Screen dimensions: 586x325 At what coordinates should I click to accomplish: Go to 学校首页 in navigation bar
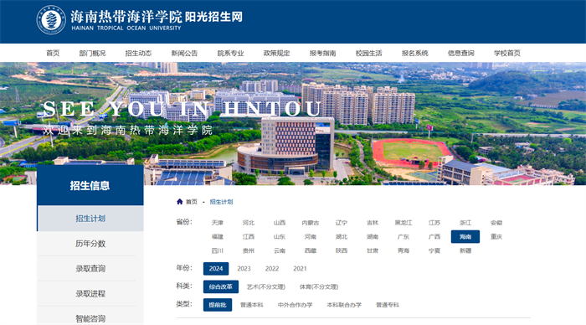pos(507,53)
